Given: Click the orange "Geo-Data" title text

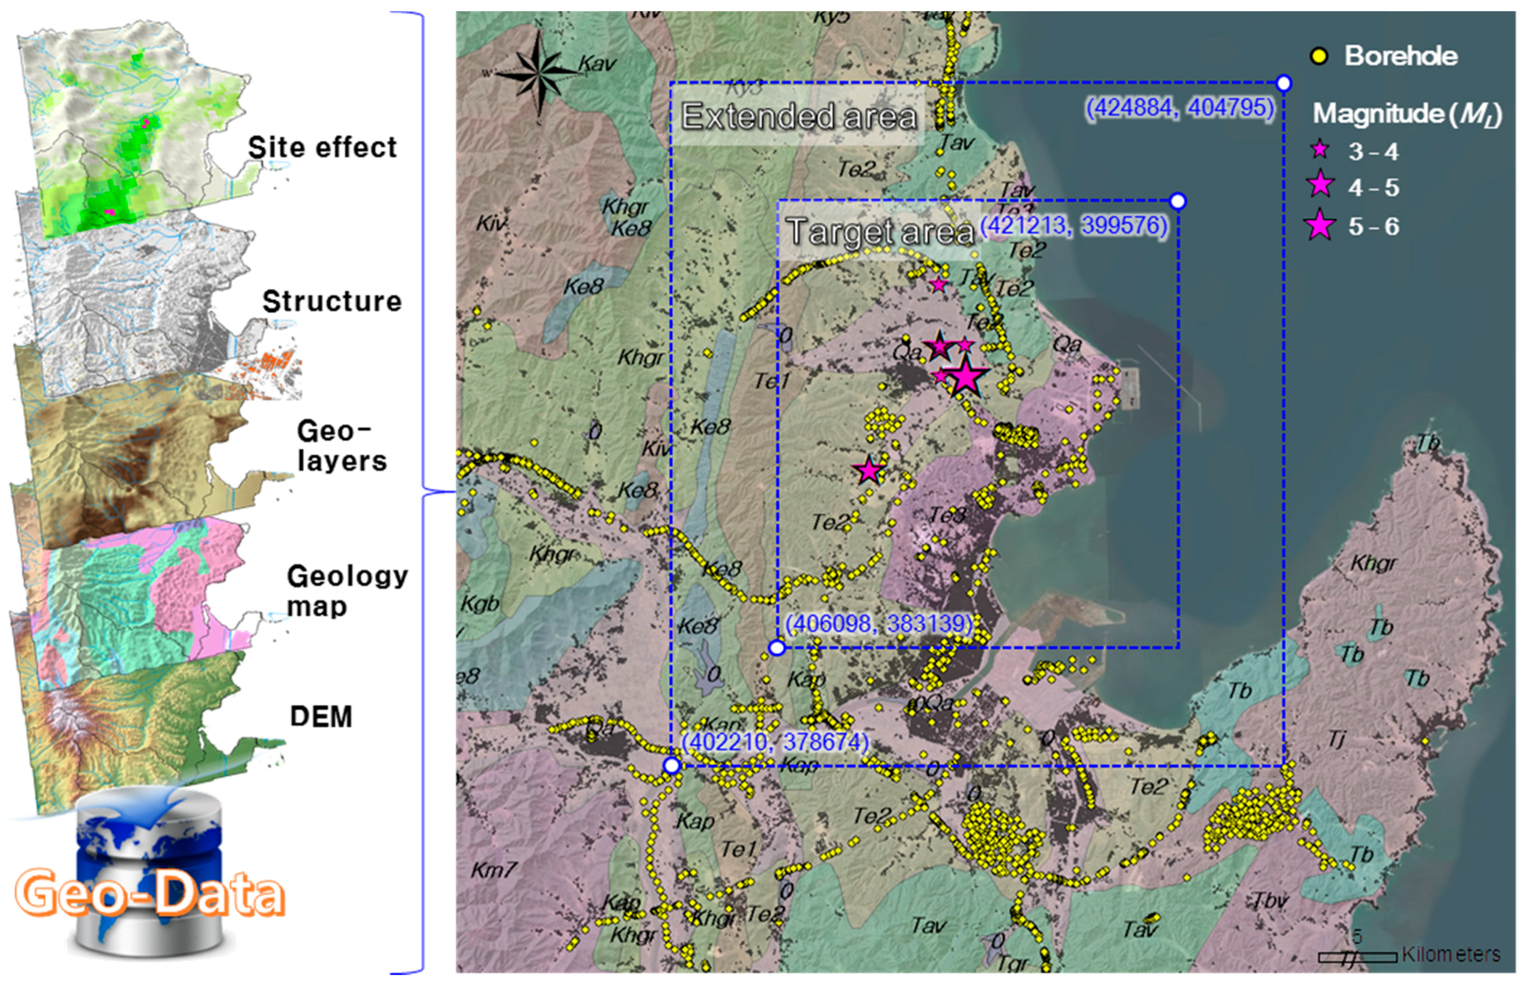Looking at the screenshot, I should tap(150, 893).
